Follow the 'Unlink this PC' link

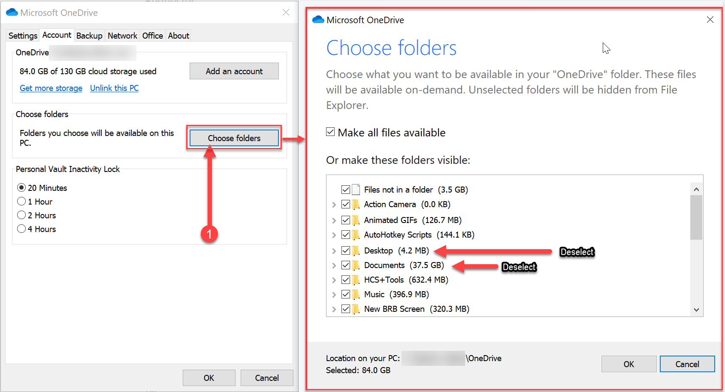114,88
